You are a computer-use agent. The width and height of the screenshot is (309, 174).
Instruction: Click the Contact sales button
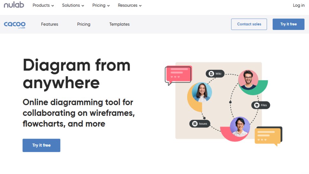(x=249, y=24)
